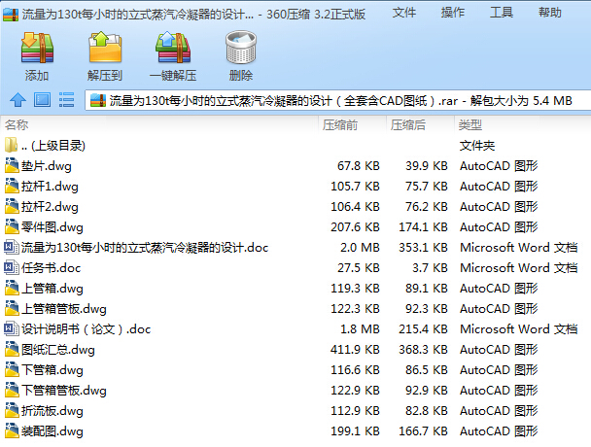Click the file icon of 垫片.dwg
Image resolution: width=591 pixels, height=447 pixels.
(x=12, y=165)
